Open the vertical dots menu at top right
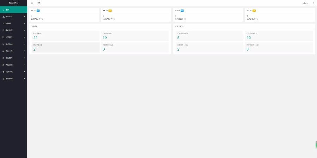This screenshot has height=158, width=317. tap(313, 3)
